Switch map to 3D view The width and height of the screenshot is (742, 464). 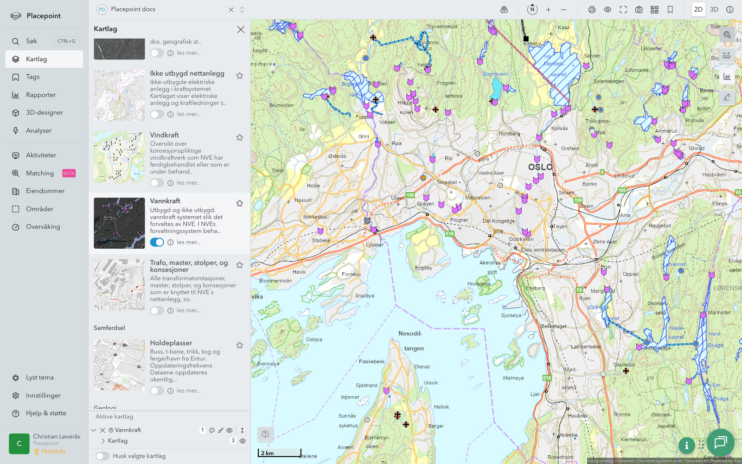click(x=714, y=9)
